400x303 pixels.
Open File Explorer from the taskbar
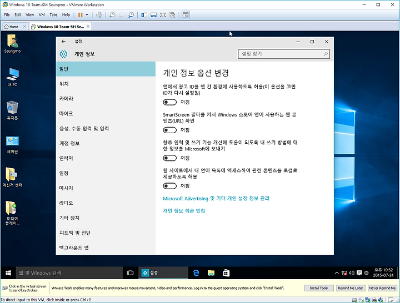(x=211, y=273)
